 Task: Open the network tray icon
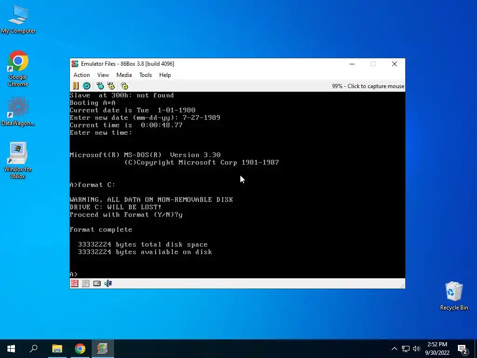406,349
